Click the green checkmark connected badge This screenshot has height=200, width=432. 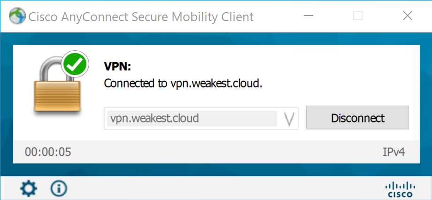click(75, 64)
